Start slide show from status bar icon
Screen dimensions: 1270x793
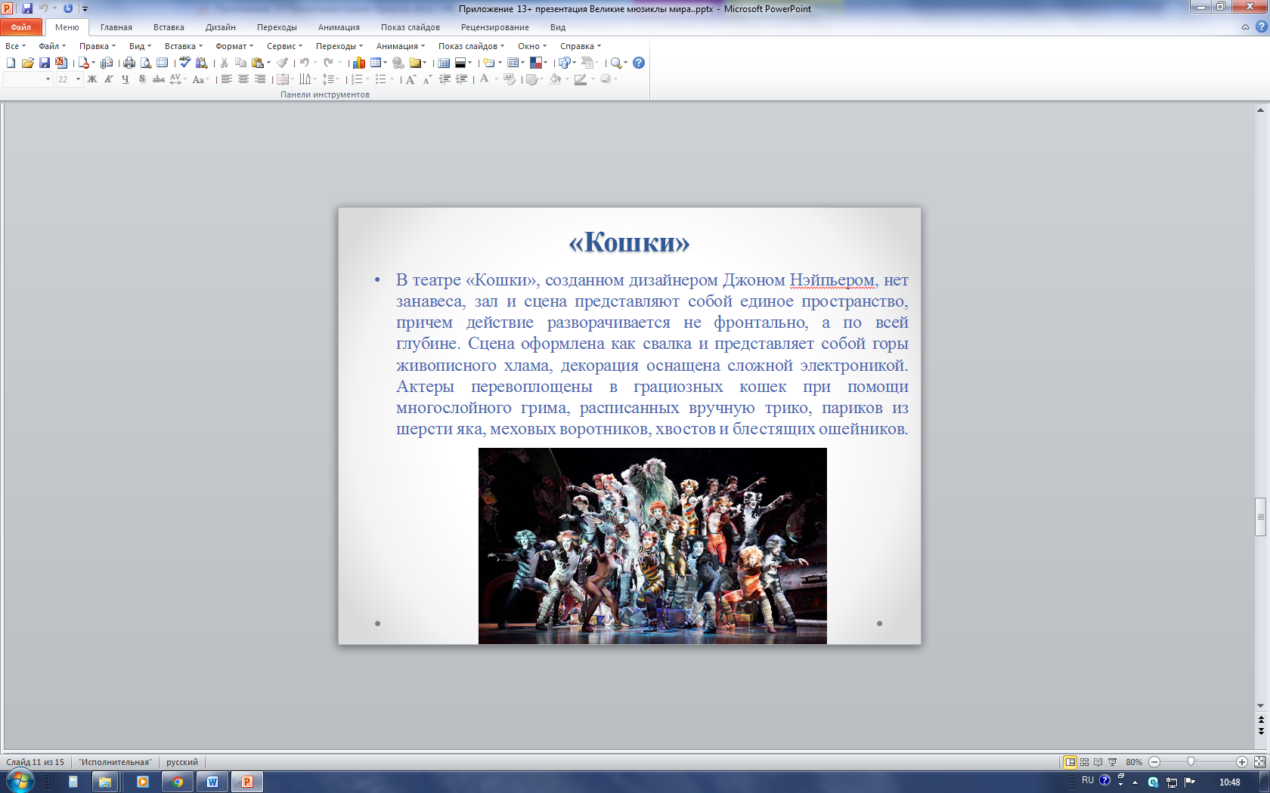1112,762
